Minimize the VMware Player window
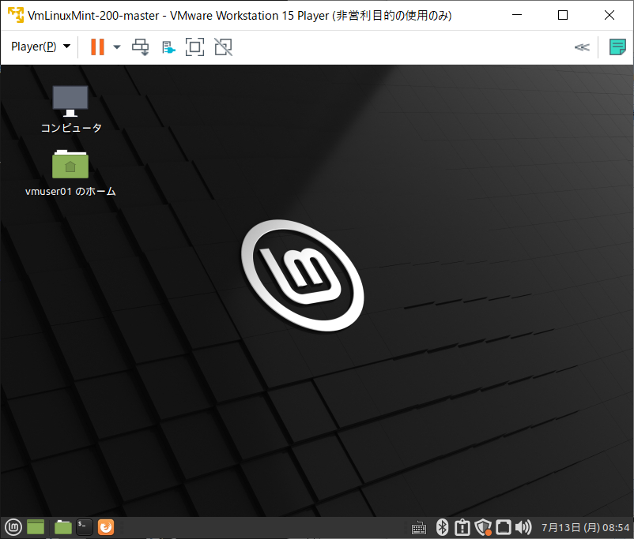 [x=517, y=15]
